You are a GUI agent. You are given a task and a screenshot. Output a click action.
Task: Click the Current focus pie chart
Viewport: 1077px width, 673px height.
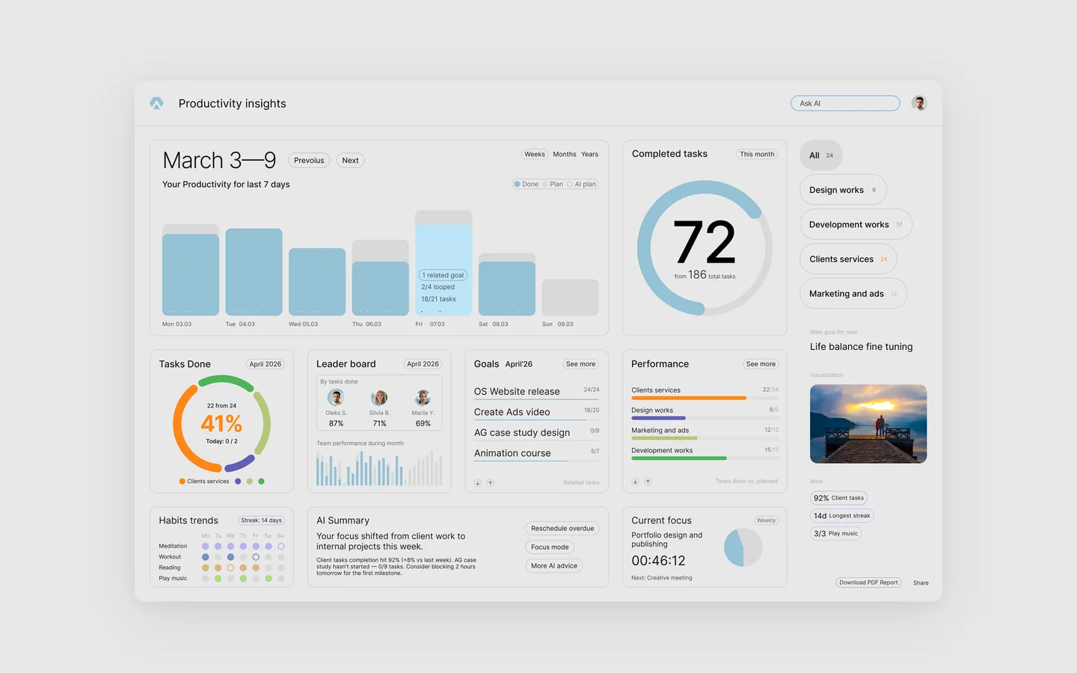click(x=743, y=547)
